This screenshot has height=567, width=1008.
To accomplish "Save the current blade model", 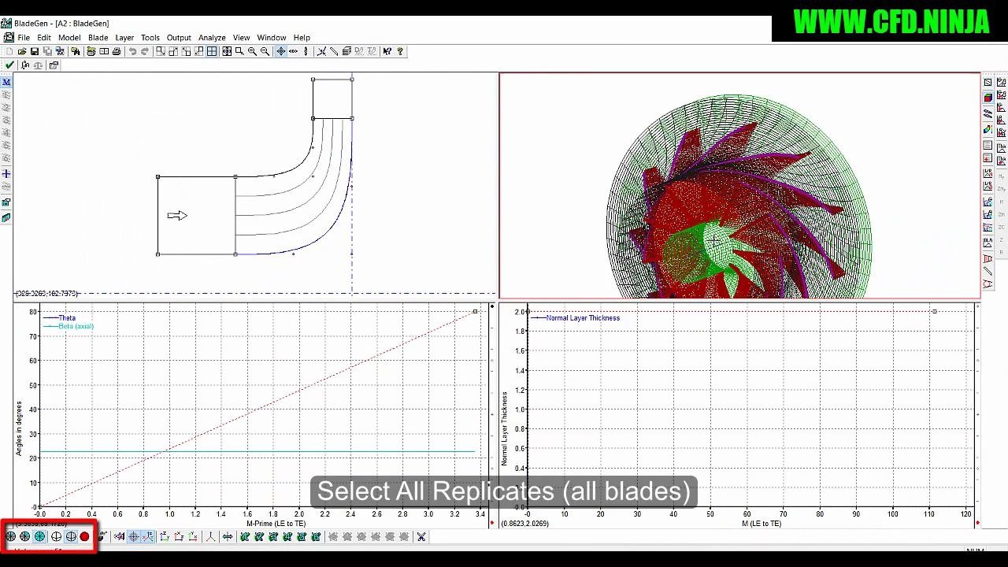I will pos(35,51).
